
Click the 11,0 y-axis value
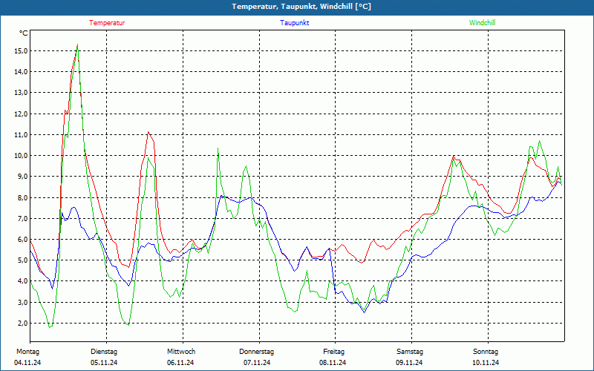pyautogui.click(x=21, y=135)
